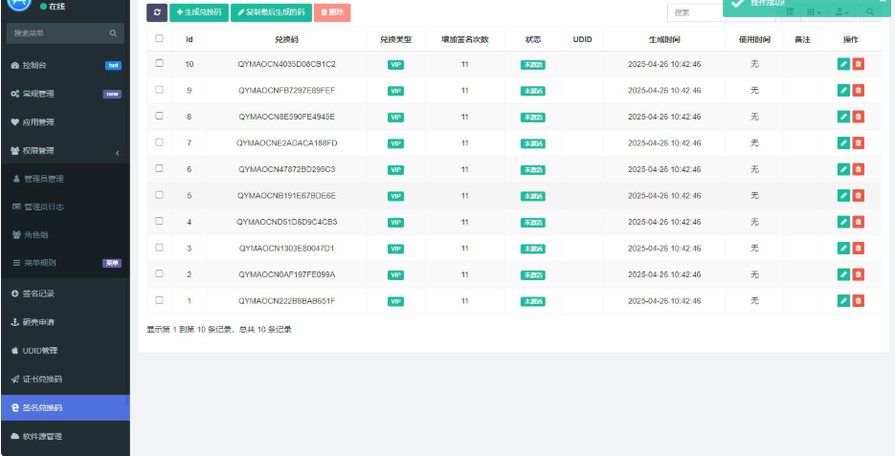The height and width of the screenshot is (456, 895).
Task: Go to 签名记录
Action: click(x=66, y=294)
